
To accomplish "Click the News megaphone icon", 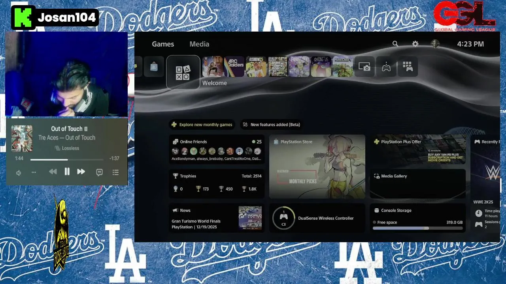I will (175, 210).
